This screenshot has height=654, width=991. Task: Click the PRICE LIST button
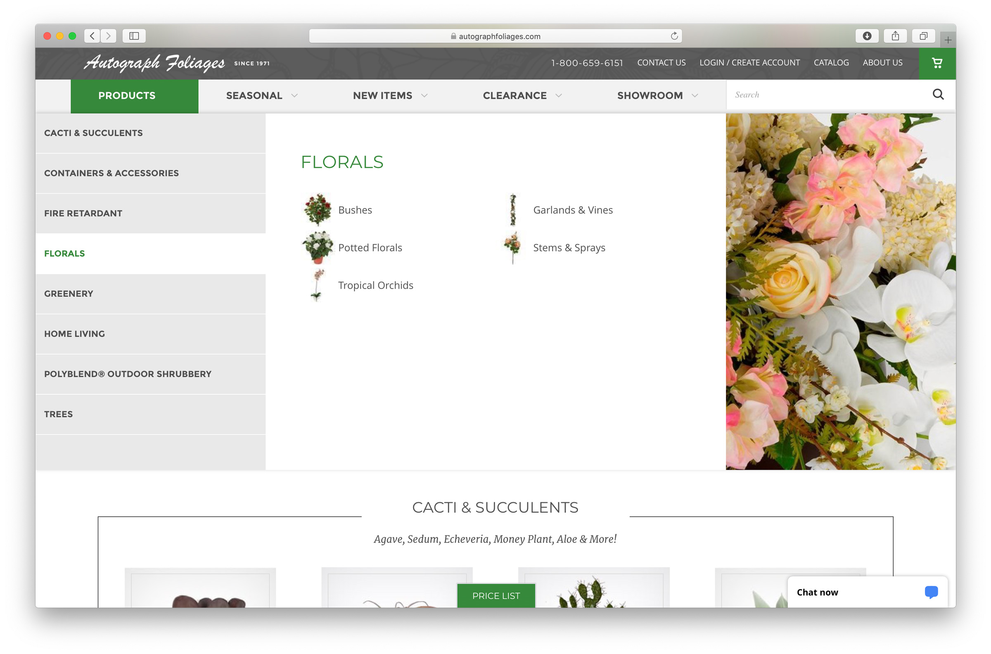(x=495, y=596)
